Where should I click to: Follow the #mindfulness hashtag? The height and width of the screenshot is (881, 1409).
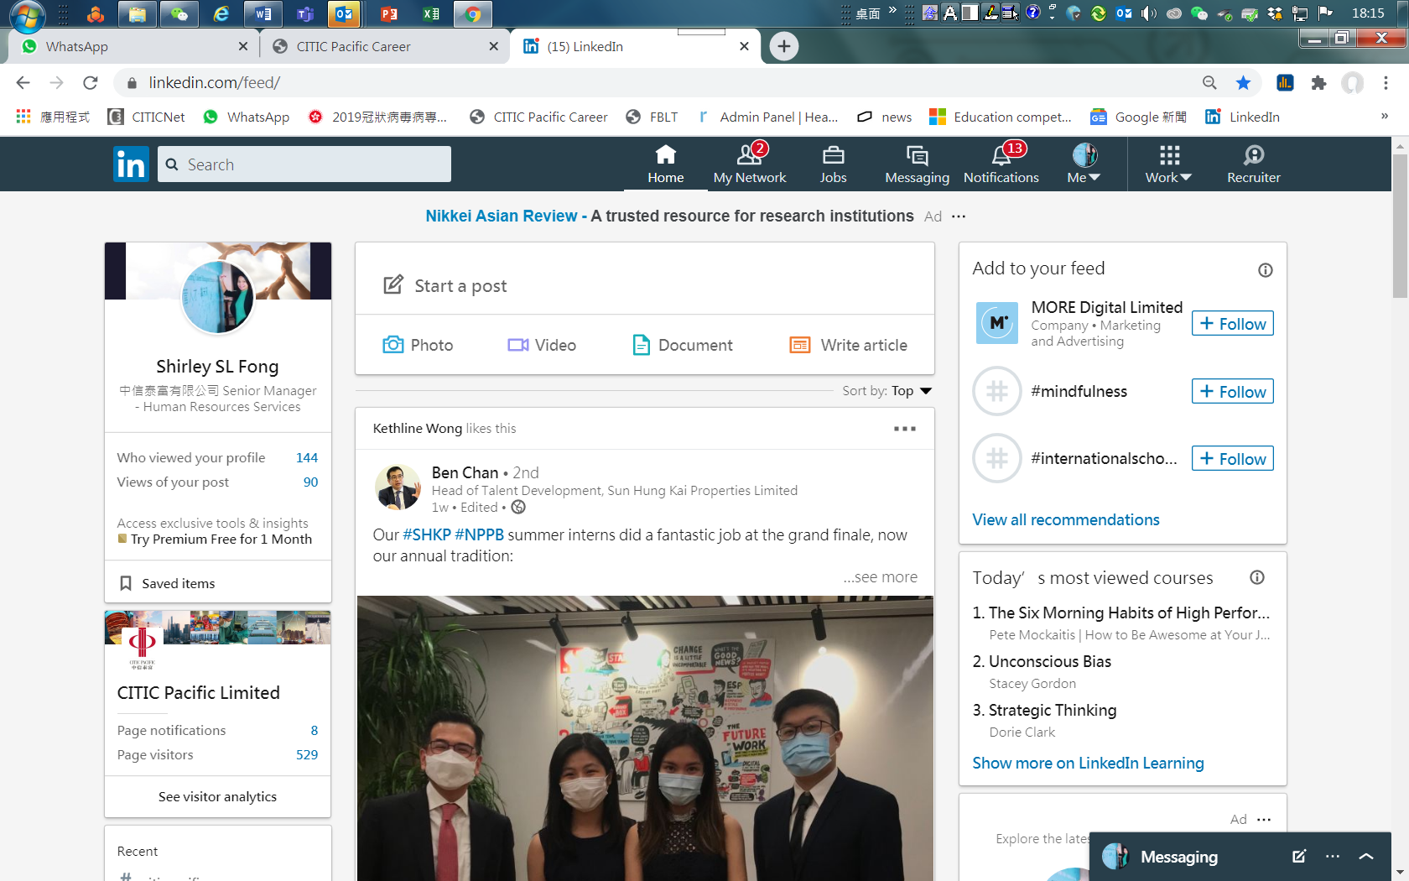1232,392
